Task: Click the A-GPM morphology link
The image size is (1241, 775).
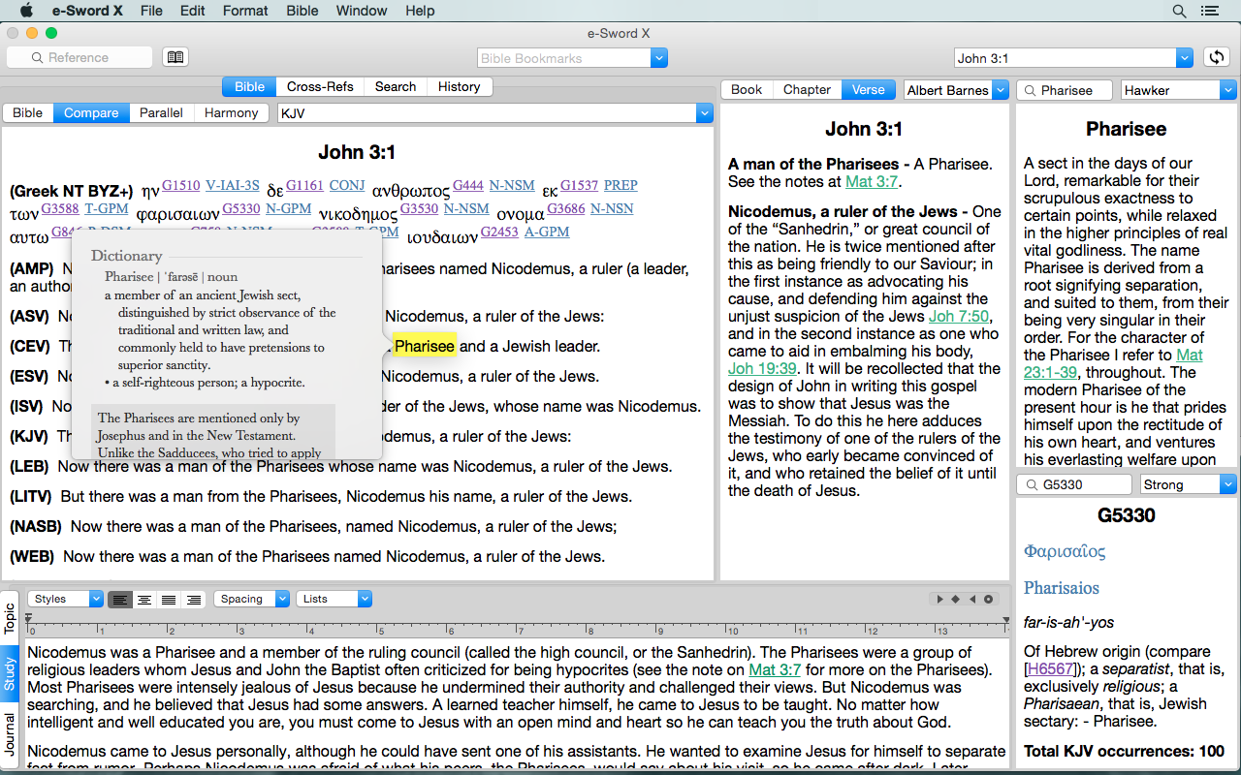Action: tap(547, 232)
